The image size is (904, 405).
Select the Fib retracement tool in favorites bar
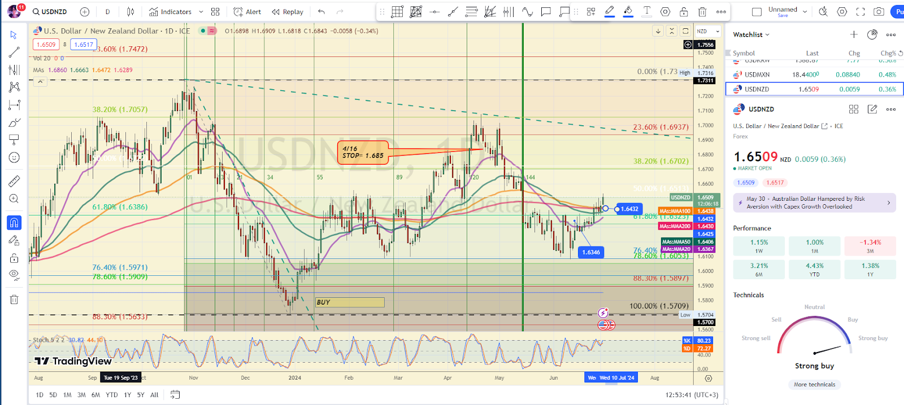471,12
